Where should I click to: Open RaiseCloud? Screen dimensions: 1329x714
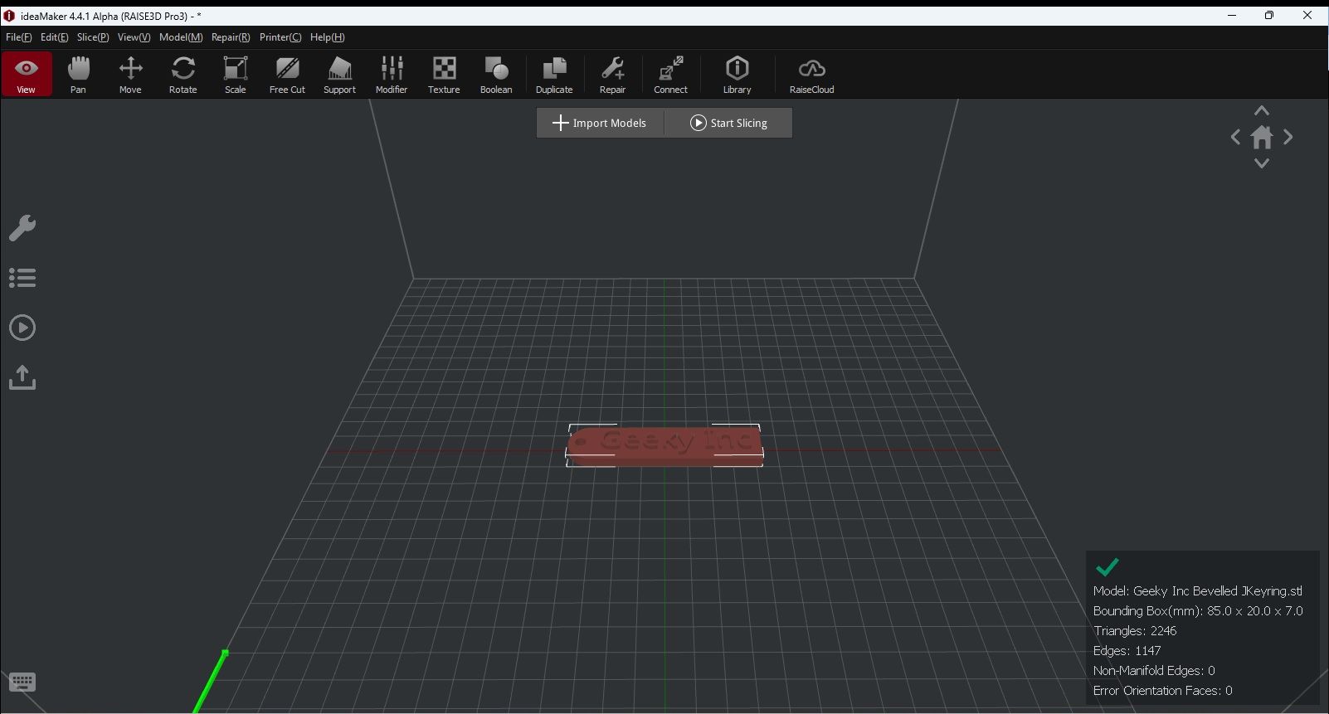click(x=811, y=74)
